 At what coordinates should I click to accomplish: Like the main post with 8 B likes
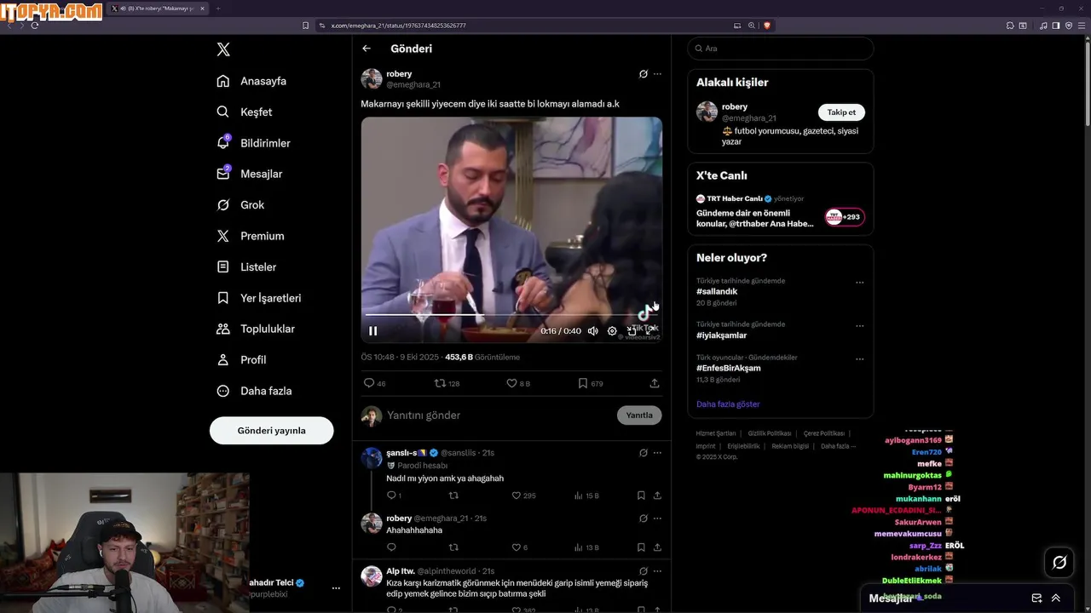click(x=518, y=383)
